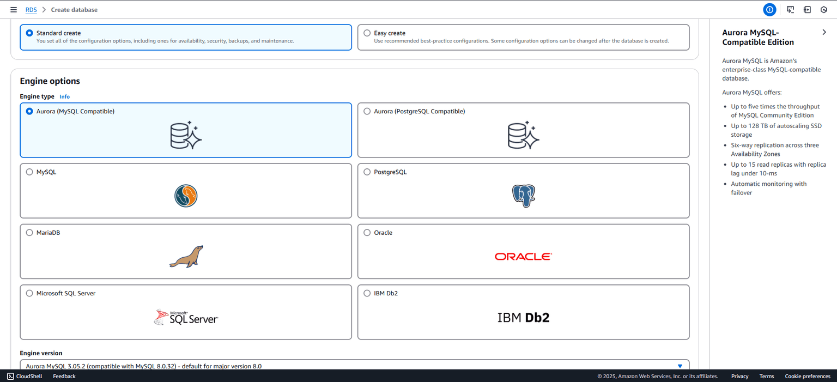
Task: Click Feedback in the footer bar
Action: (x=64, y=376)
